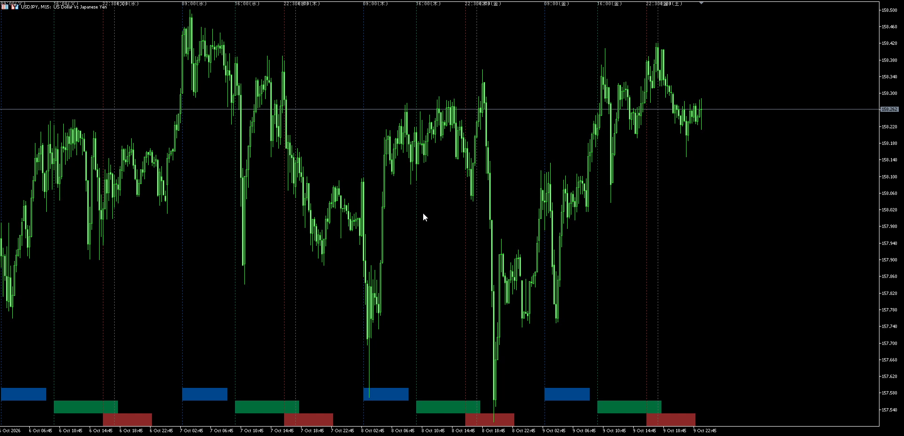This screenshot has height=436, width=904.
Task: Click the 158.500 level on the price scale
Action: (889, 10)
